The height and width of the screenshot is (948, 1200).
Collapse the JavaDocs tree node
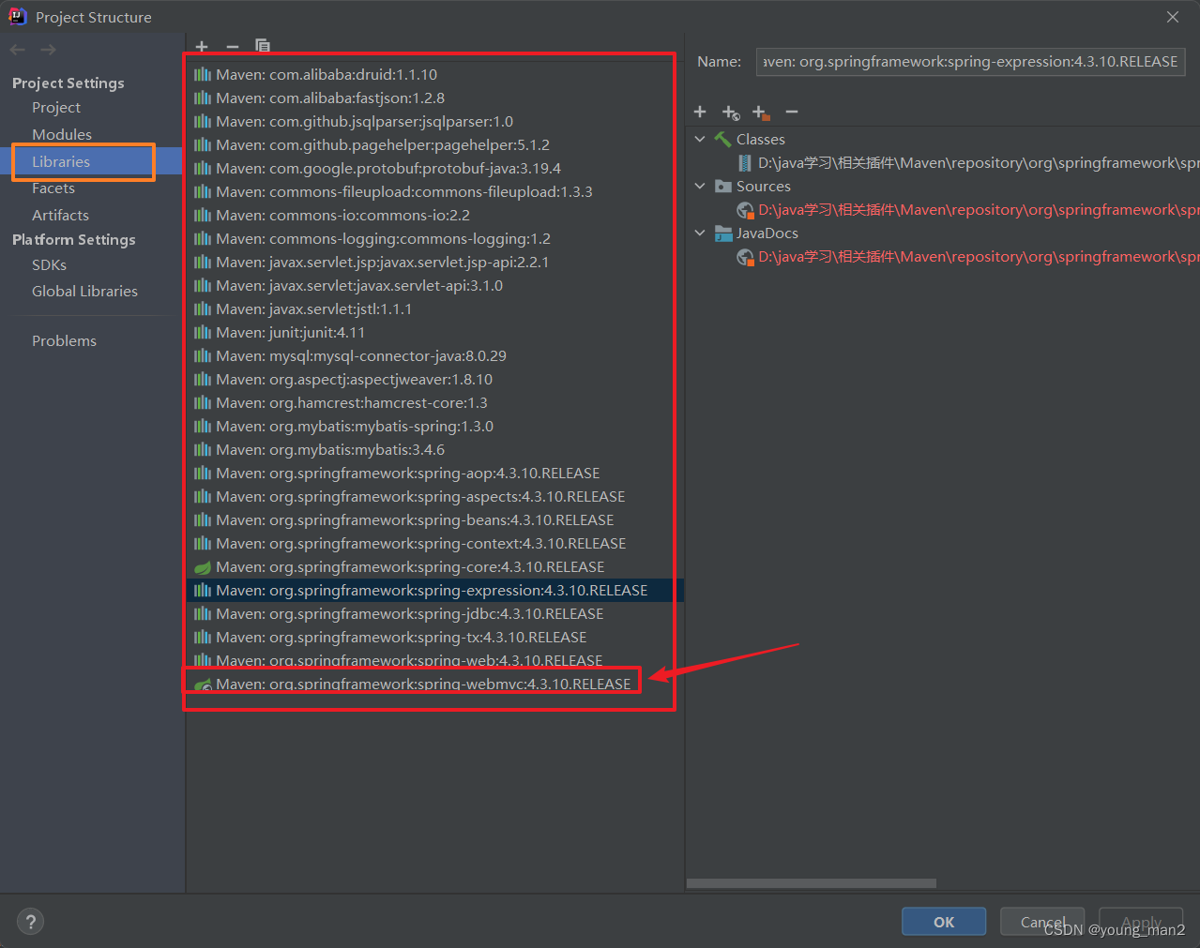tap(700, 233)
